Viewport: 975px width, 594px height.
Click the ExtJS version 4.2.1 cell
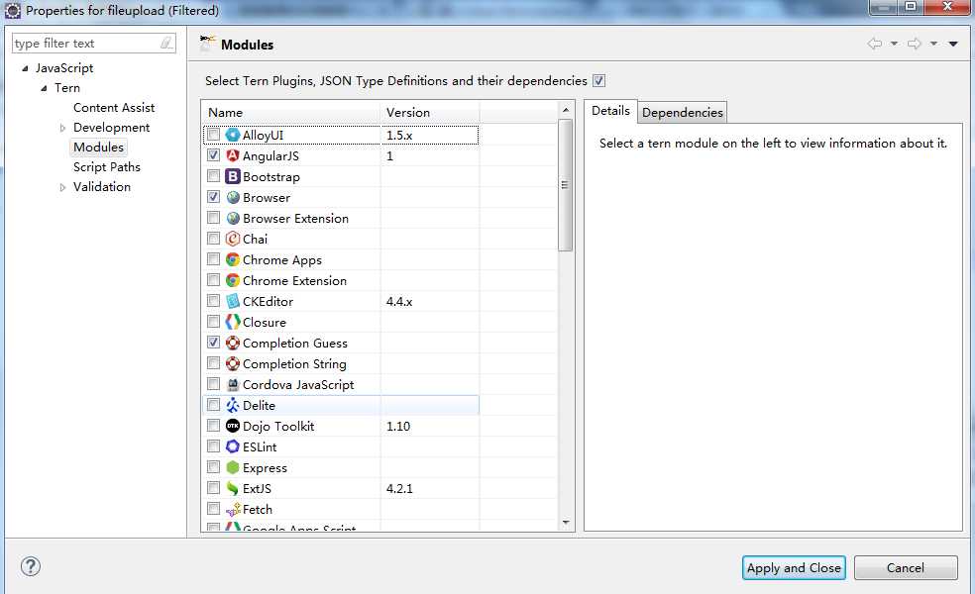430,488
